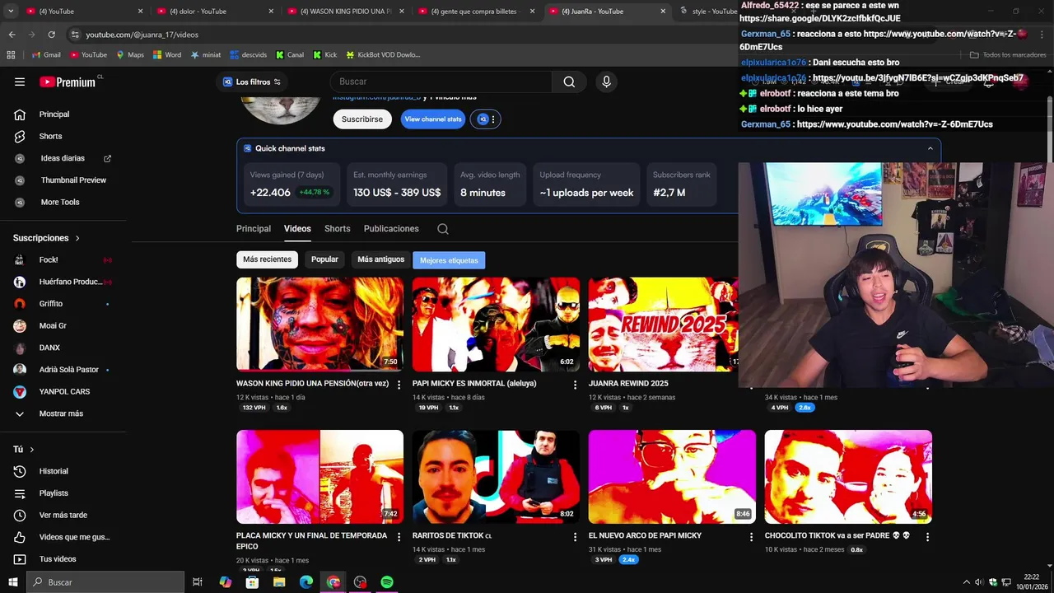Click the Mejores etiquetas chip
The height and width of the screenshot is (593, 1054).
pos(449,260)
